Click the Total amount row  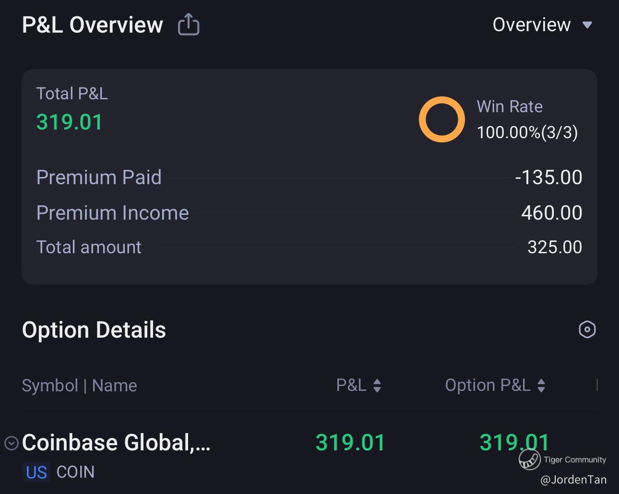tap(309, 247)
